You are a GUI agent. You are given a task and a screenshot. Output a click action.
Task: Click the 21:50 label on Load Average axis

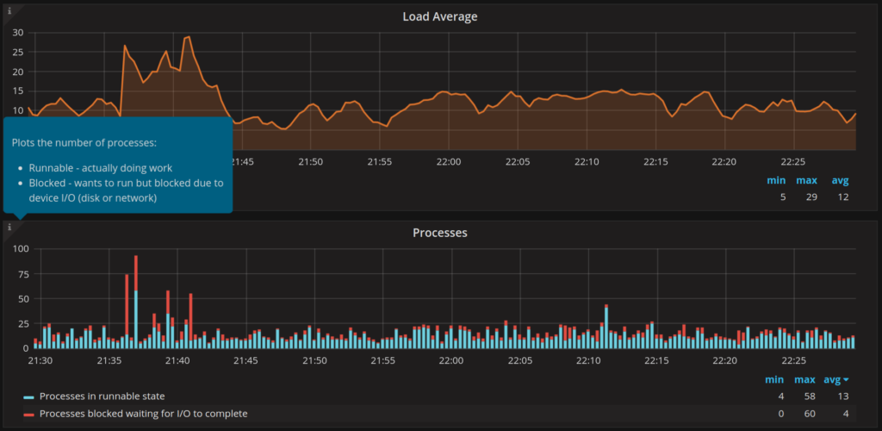[310, 161]
